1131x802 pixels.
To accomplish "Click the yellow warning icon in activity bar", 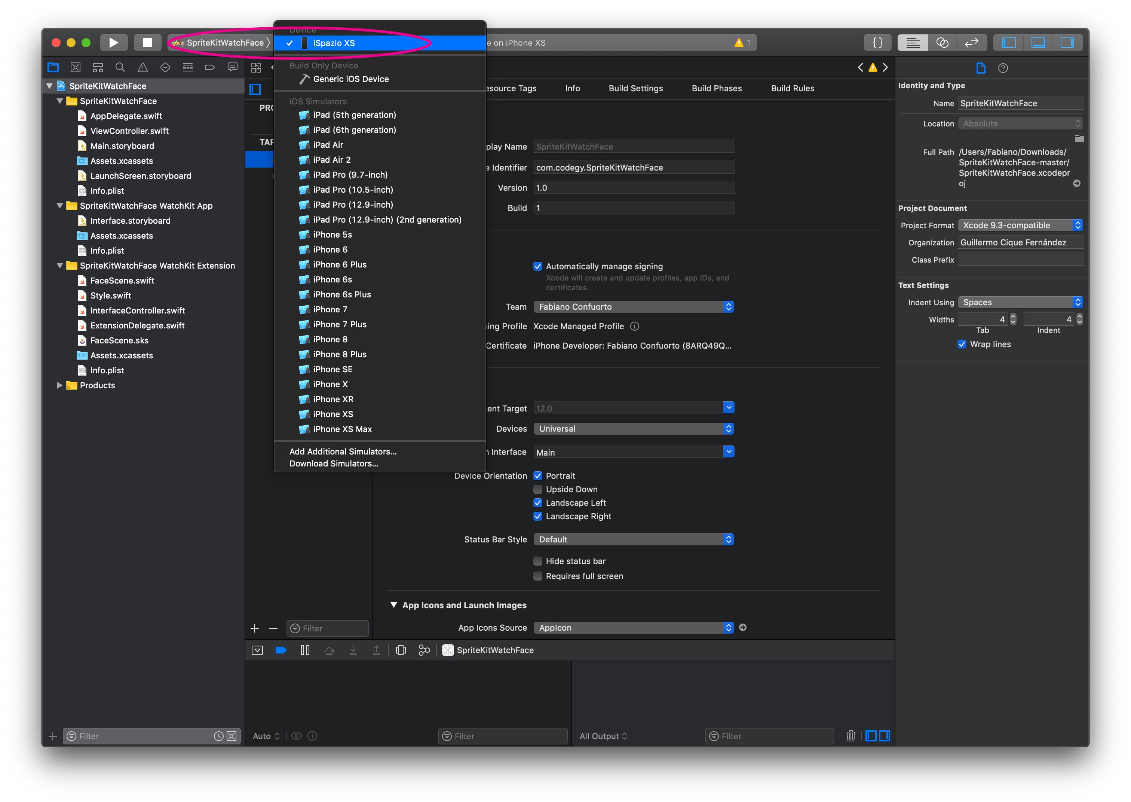I will 739,43.
